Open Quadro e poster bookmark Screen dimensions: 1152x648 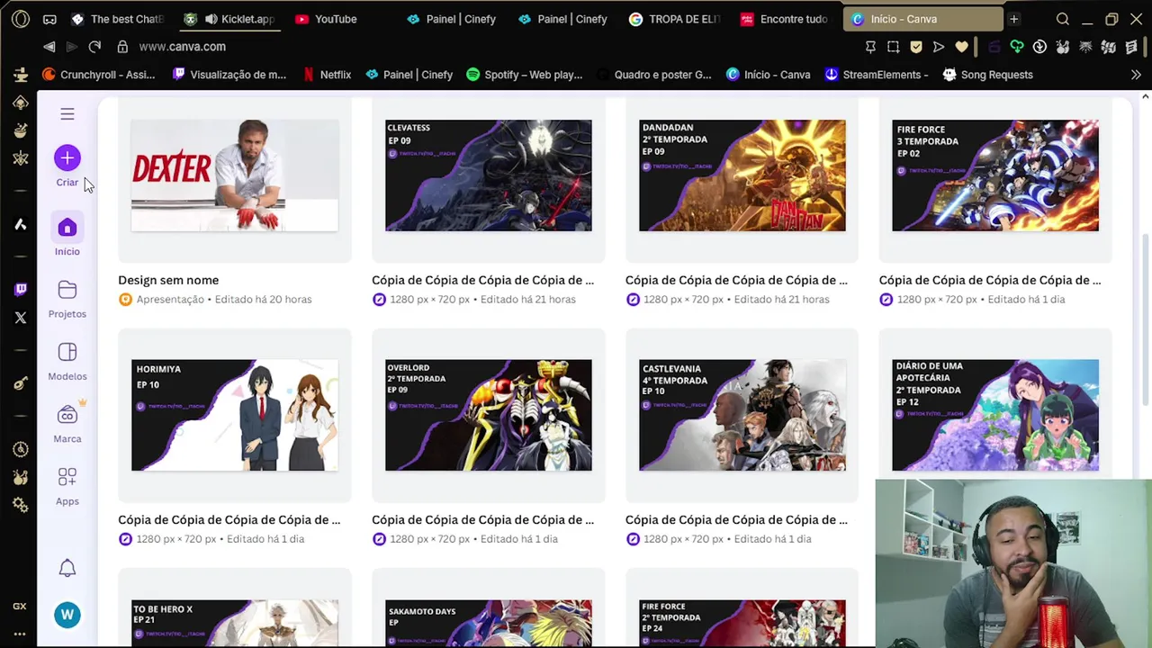[x=653, y=75]
